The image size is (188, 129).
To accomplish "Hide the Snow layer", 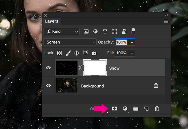I will click(x=48, y=68).
